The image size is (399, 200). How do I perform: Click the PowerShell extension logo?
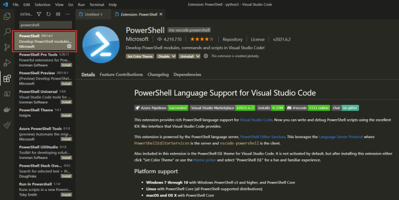[101, 44]
